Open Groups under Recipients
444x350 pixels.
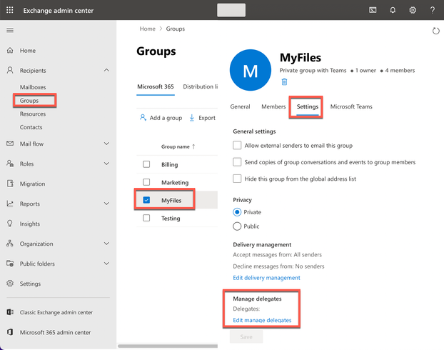[x=29, y=100]
